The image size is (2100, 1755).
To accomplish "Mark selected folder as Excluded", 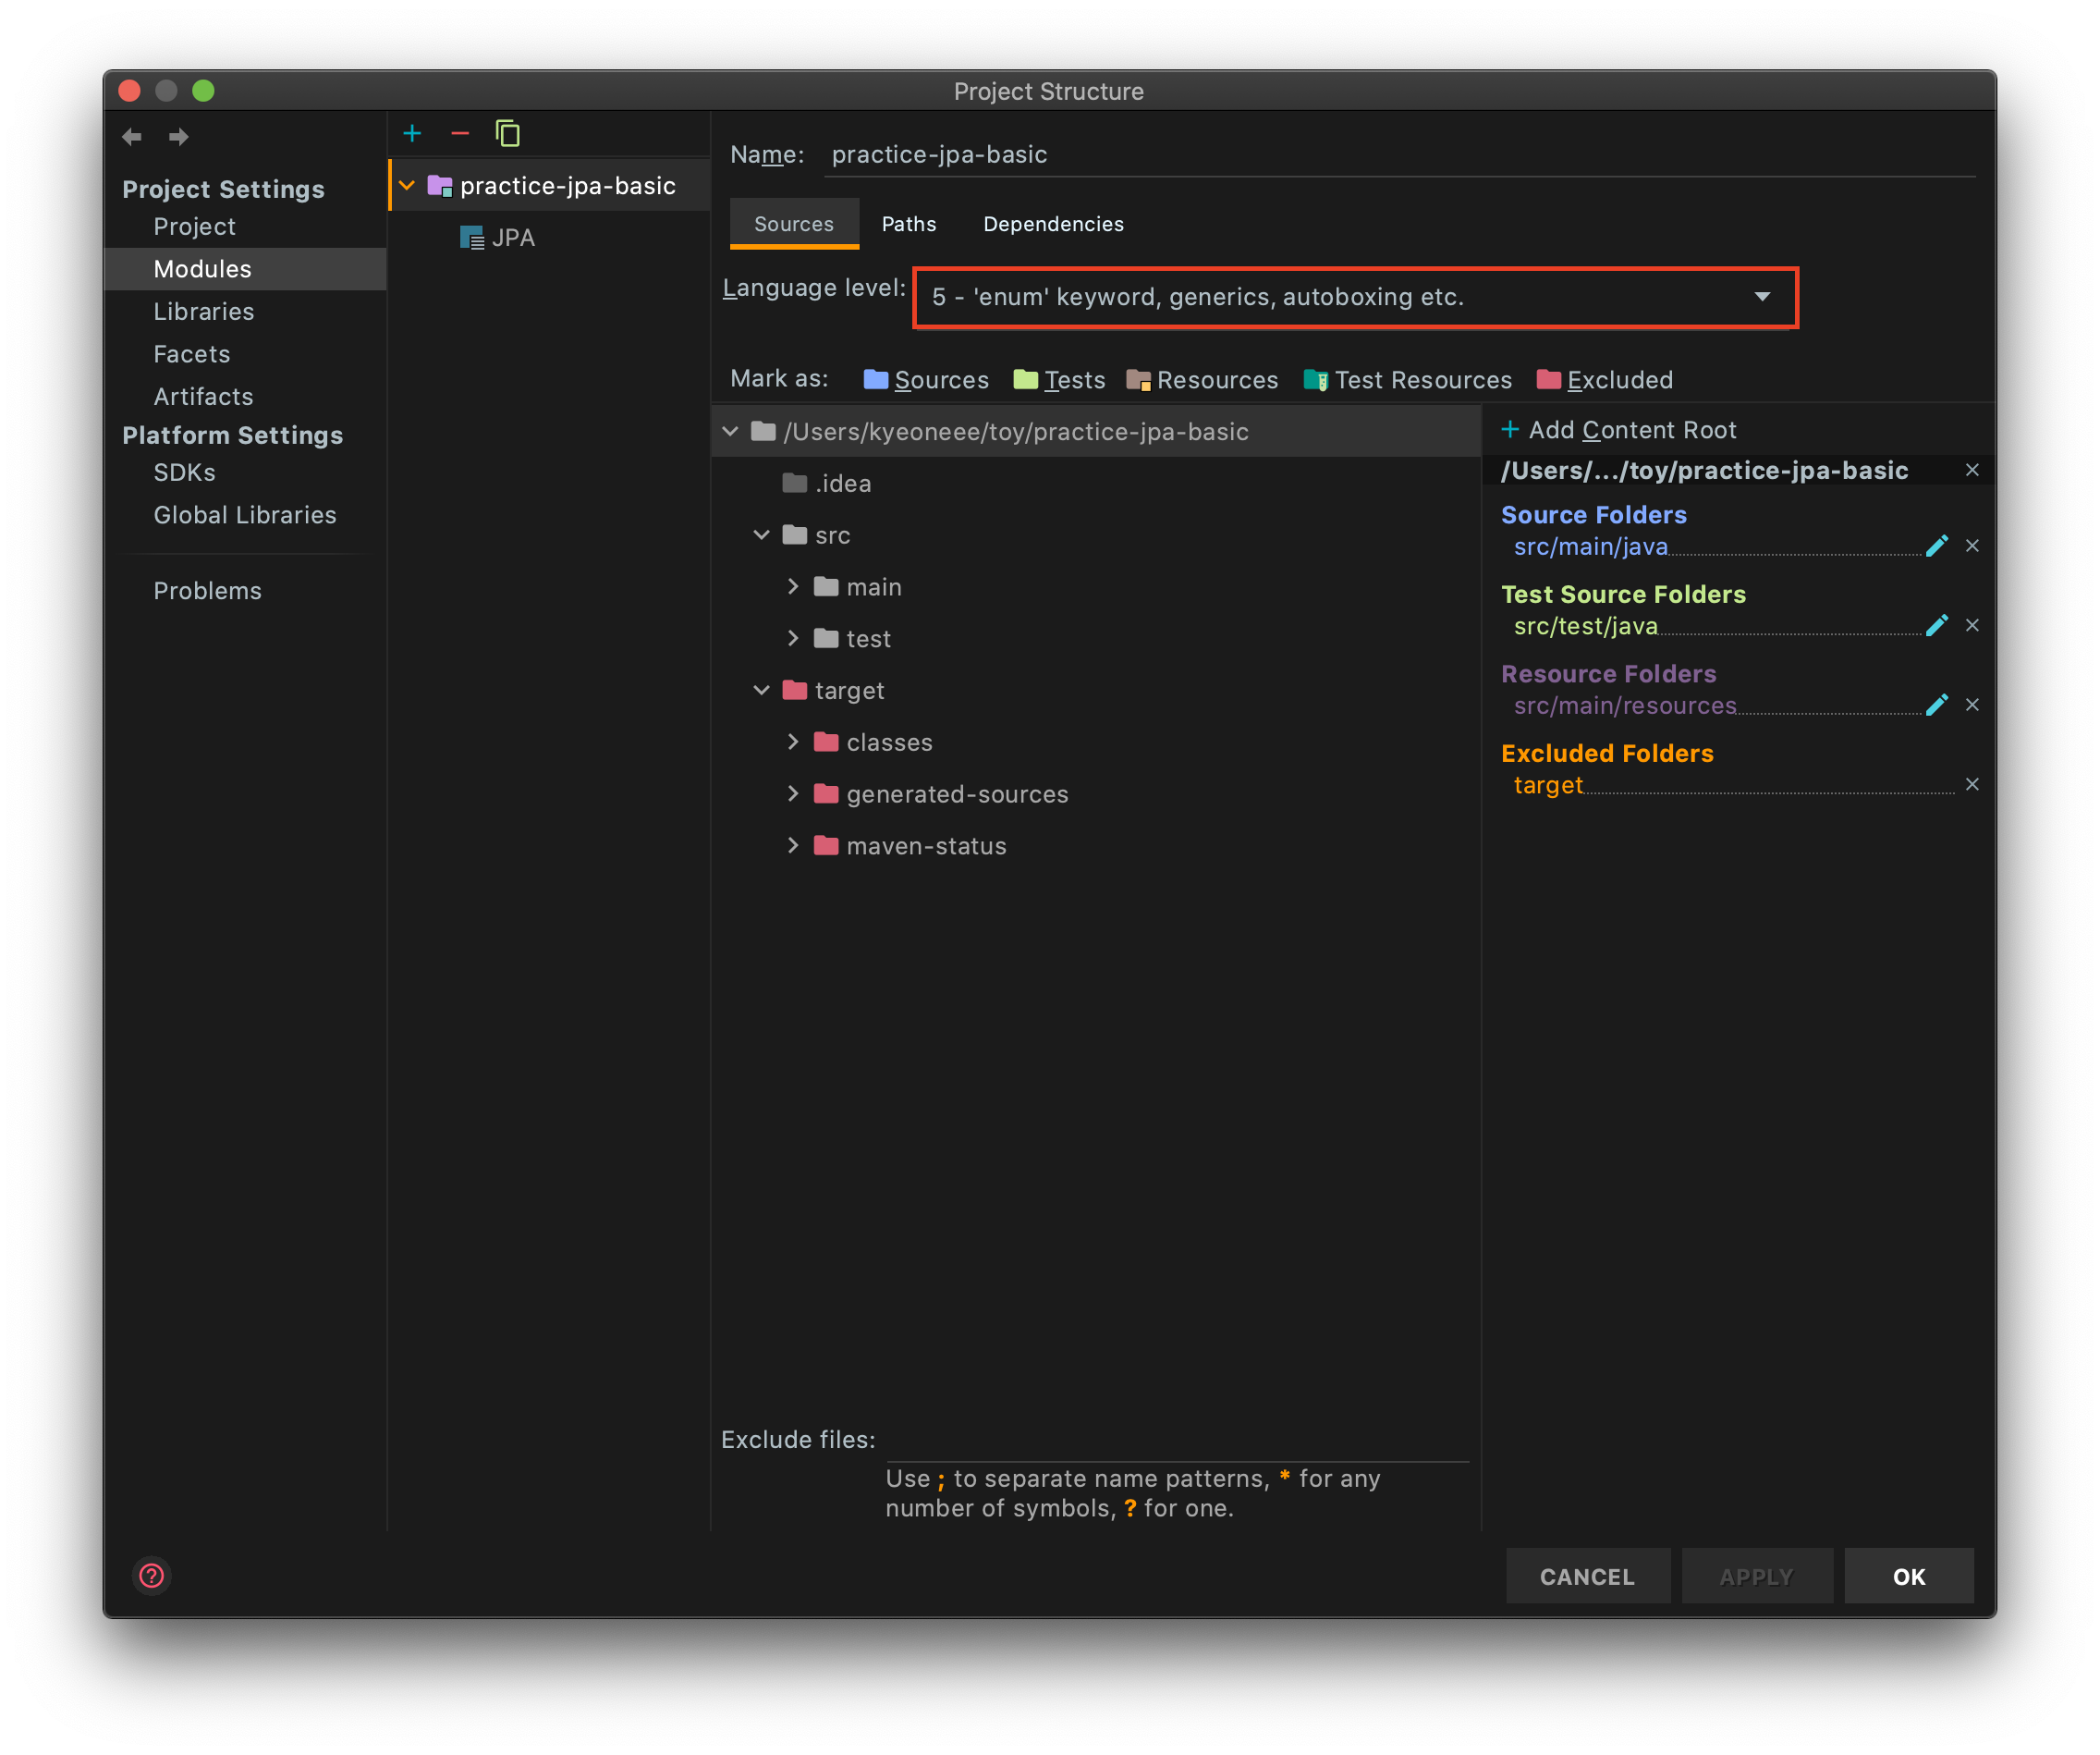I will tap(1605, 380).
